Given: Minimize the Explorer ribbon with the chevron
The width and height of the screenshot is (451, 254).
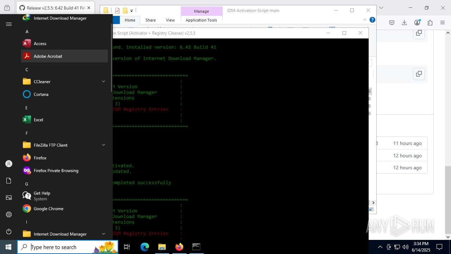Looking at the screenshot, I should 365,20.
